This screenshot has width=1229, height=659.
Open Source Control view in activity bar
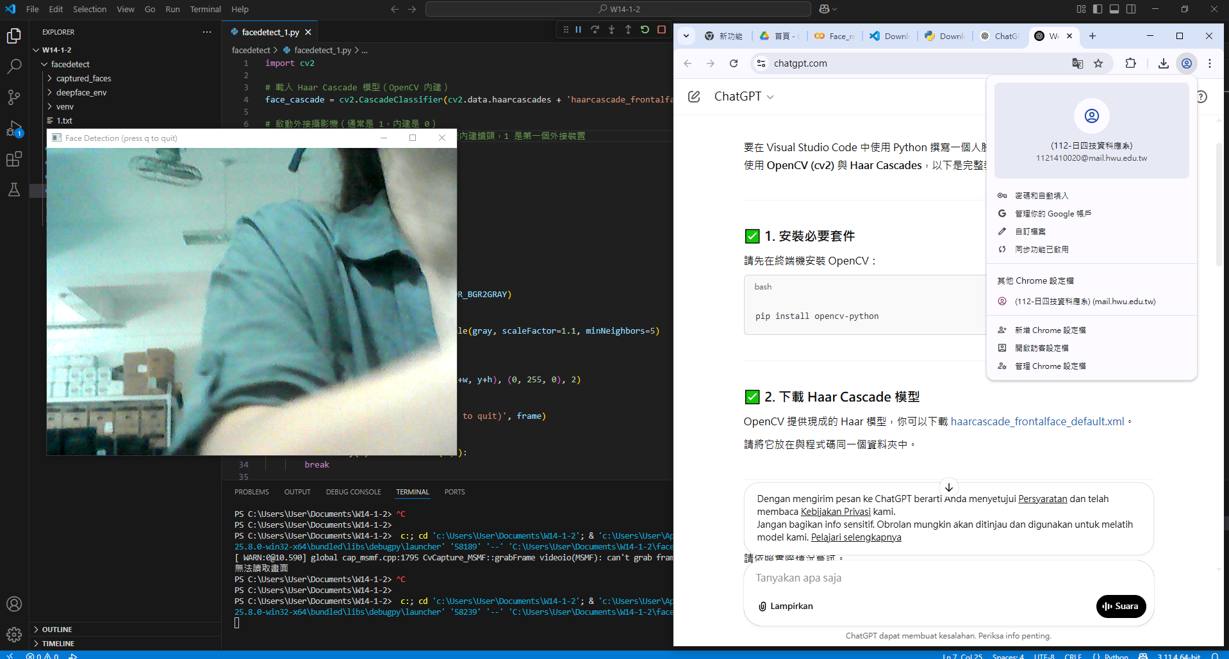(x=14, y=97)
